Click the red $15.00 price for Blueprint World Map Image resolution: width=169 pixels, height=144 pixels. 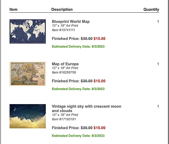[99, 39]
